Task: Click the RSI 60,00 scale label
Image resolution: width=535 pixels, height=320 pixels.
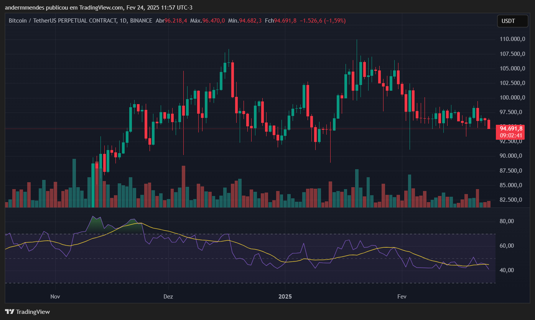Action: [x=507, y=246]
